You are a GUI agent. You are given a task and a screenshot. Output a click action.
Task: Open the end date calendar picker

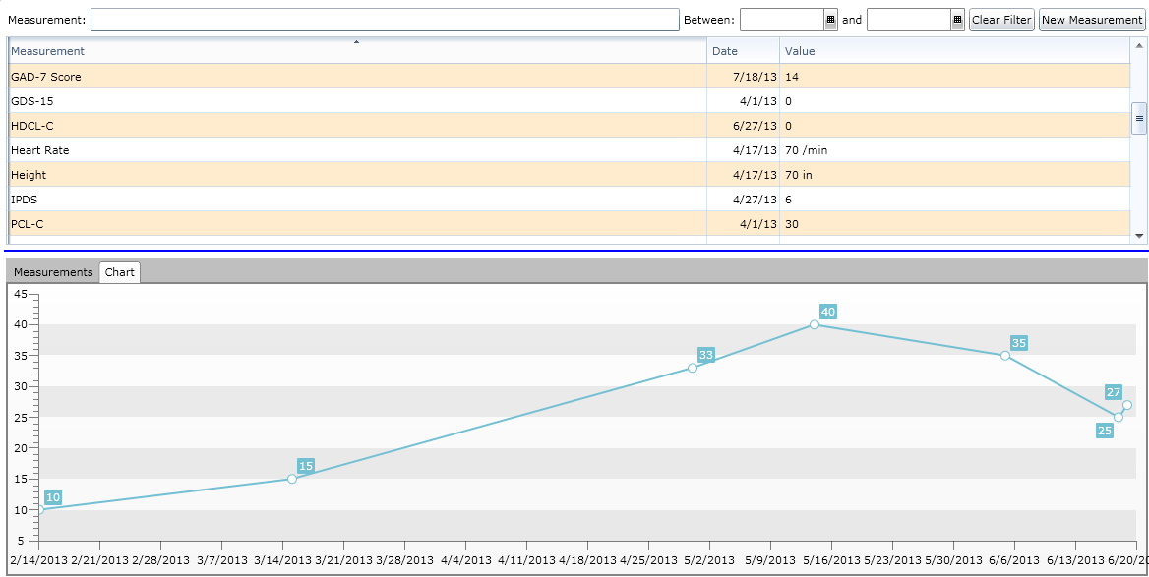[x=957, y=20]
